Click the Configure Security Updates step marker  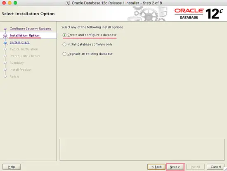pos(5,29)
